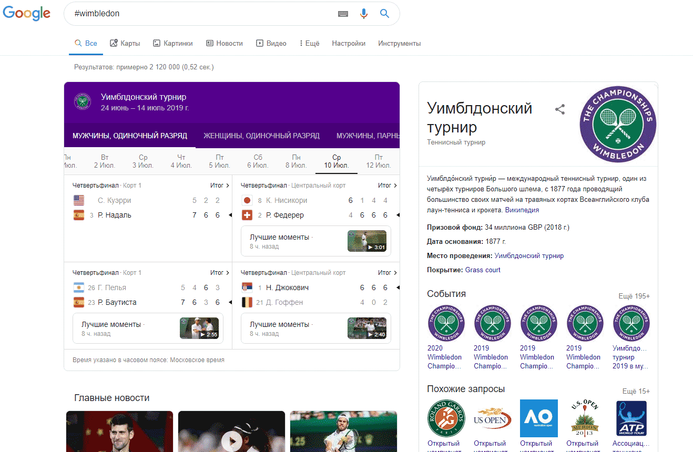Open the U.S. Open Merion 2013 logo
The width and height of the screenshot is (693, 452).
point(585,419)
